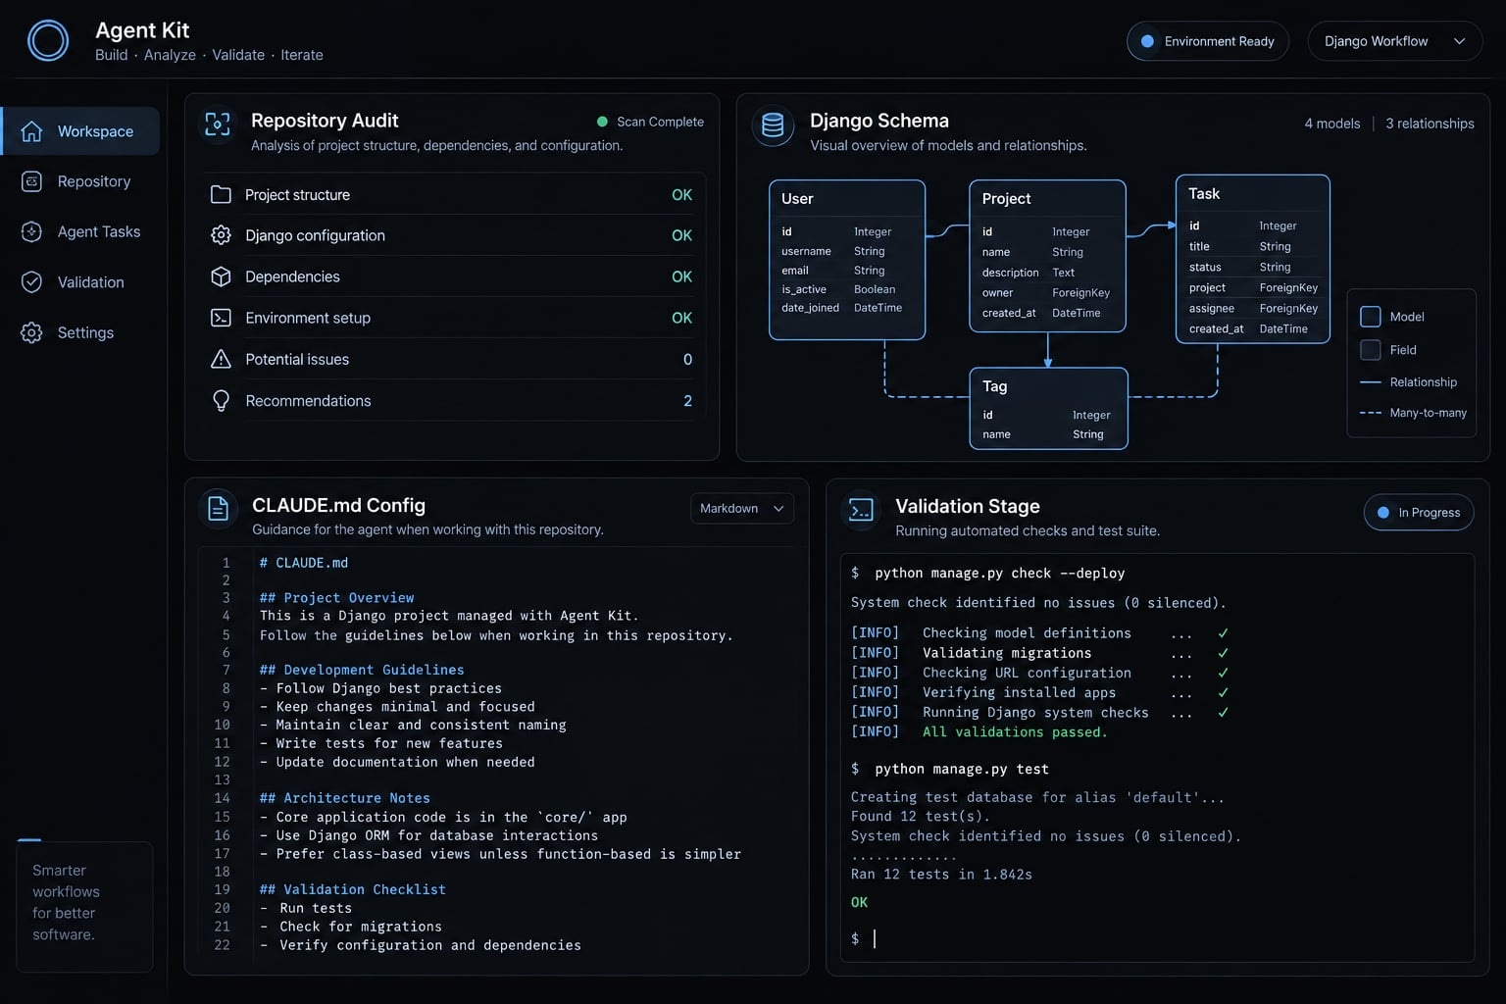The image size is (1506, 1004).
Task: Click the '## Project Overview' heading line
Action: pos(336,597)
